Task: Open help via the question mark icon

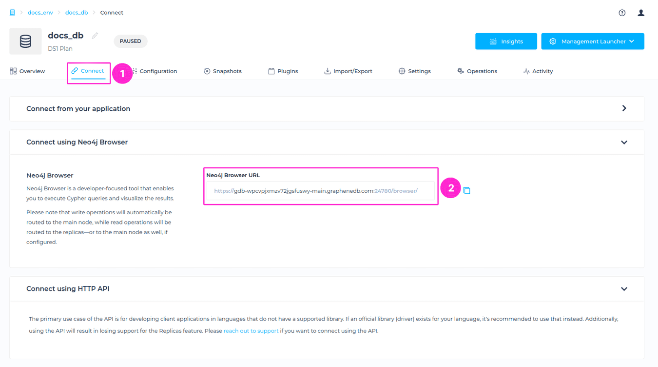Action: coord(622,12)
